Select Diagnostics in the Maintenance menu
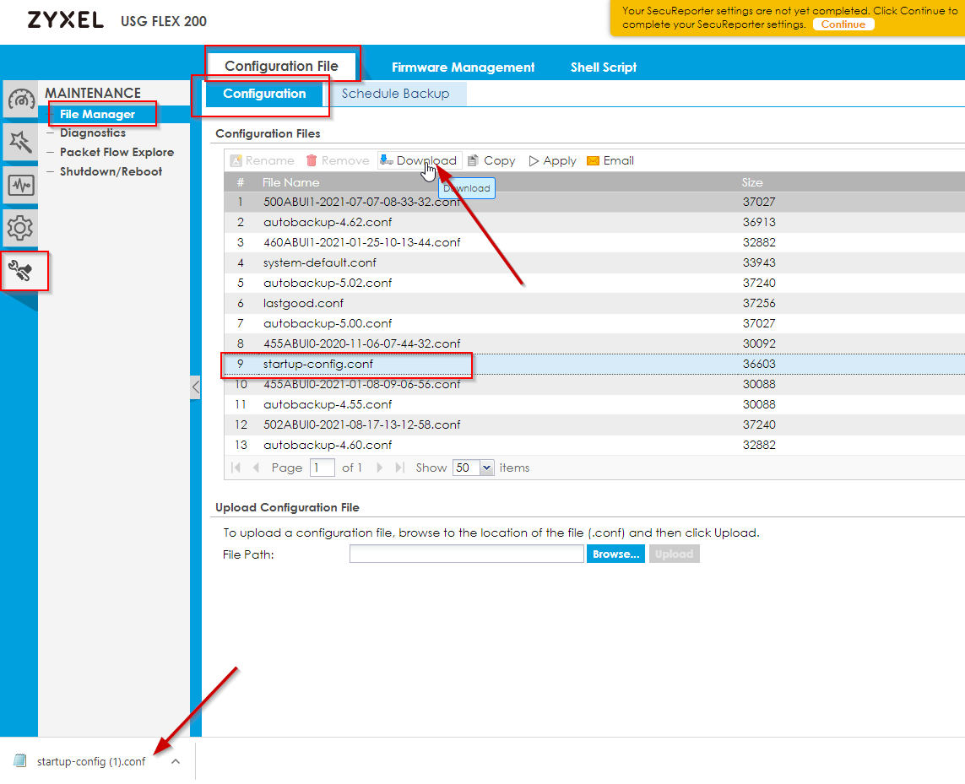Viewport: 965px width, 784px height. (x=93, y=132)
